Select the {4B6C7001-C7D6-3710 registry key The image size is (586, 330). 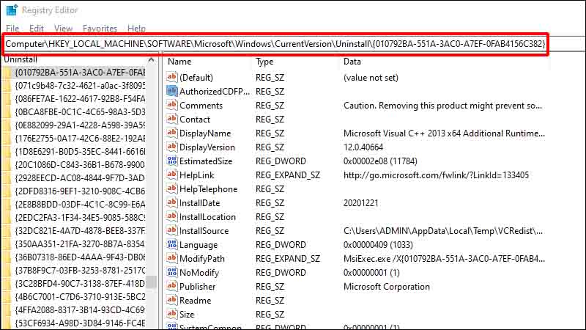point(80,297)
